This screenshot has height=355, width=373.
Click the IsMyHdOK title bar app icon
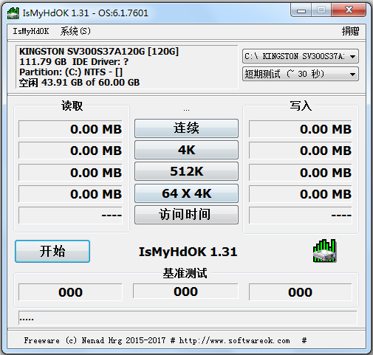tap(13, 13)
